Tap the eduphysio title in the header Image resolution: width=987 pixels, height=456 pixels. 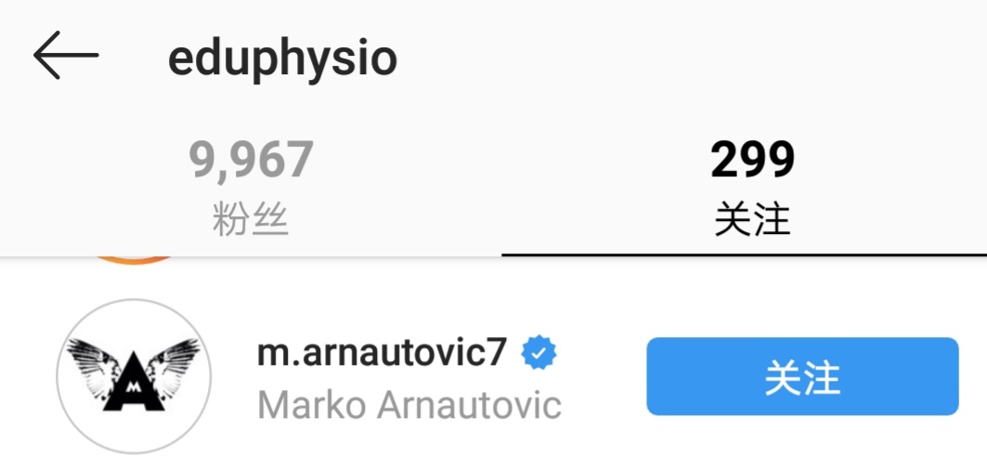pyautogui.click(x=282, y=59)
